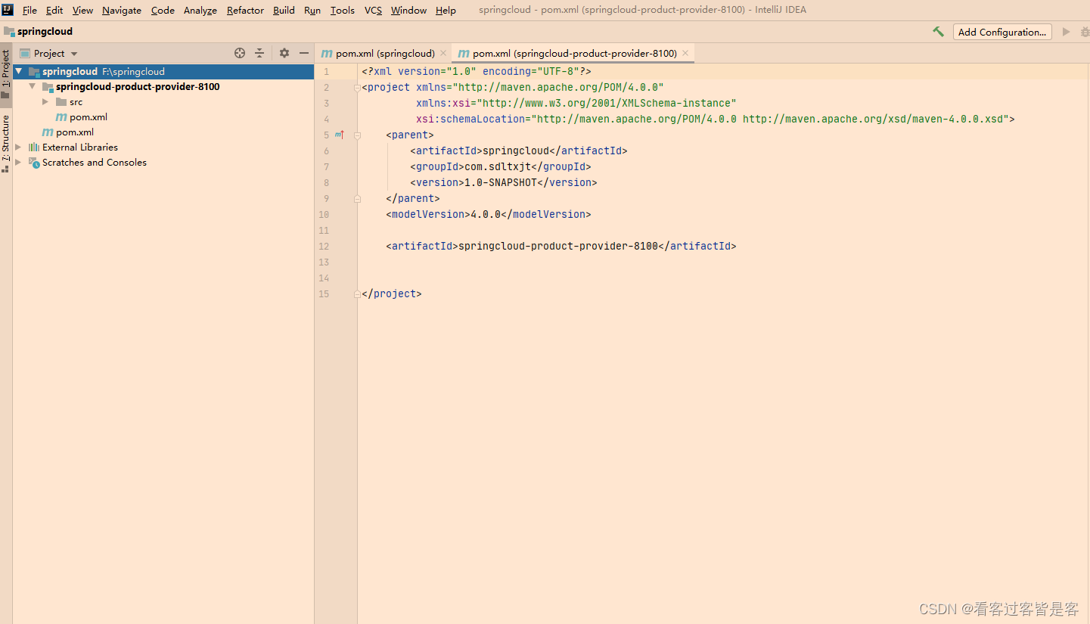The image size is (1090, 624).
Task: Open the Project panel gear settings
Action: coord(284,53)
